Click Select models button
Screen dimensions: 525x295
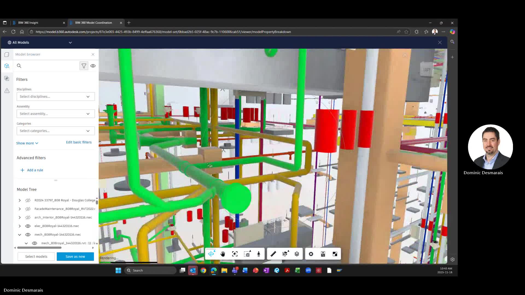36,256
